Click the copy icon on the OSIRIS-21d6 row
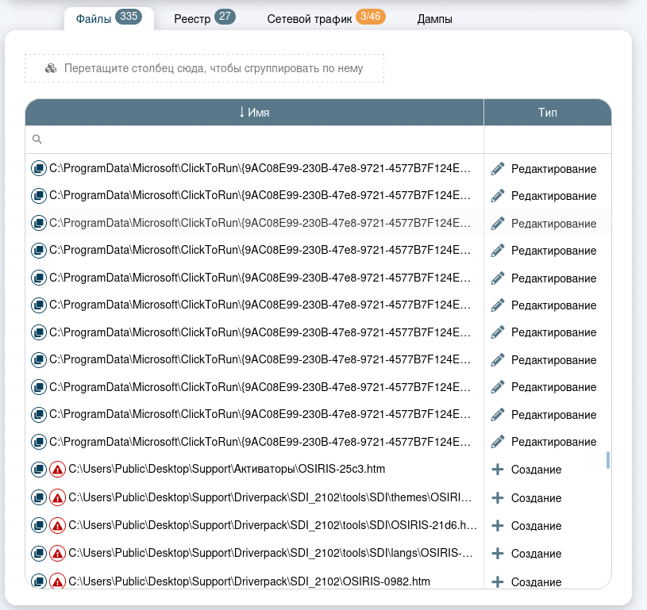Image resolution: width=647 pixels, height=610 pixels. [38, 525]
